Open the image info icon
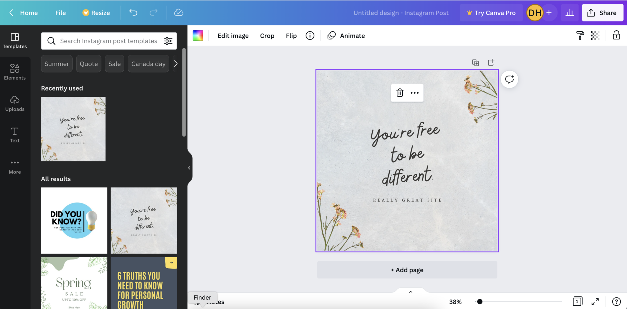This screenshot has height=309, width=627. [x=310, y=35]
